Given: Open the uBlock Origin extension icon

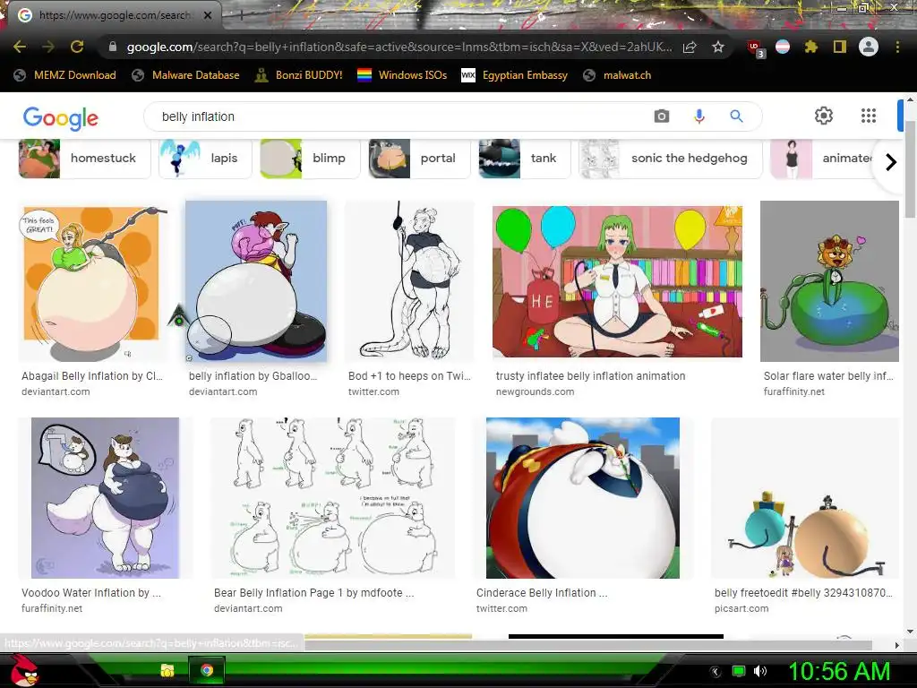Looking at the screenshot, I should pos(755,48).
